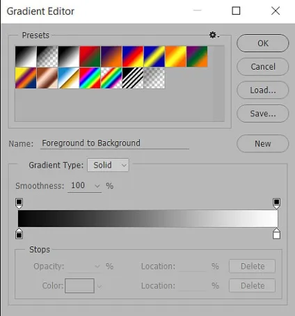Open the Gradient Type dropdown
This screenshot has width=295, height=316.
pyautogui.click(x=108, y=165)
